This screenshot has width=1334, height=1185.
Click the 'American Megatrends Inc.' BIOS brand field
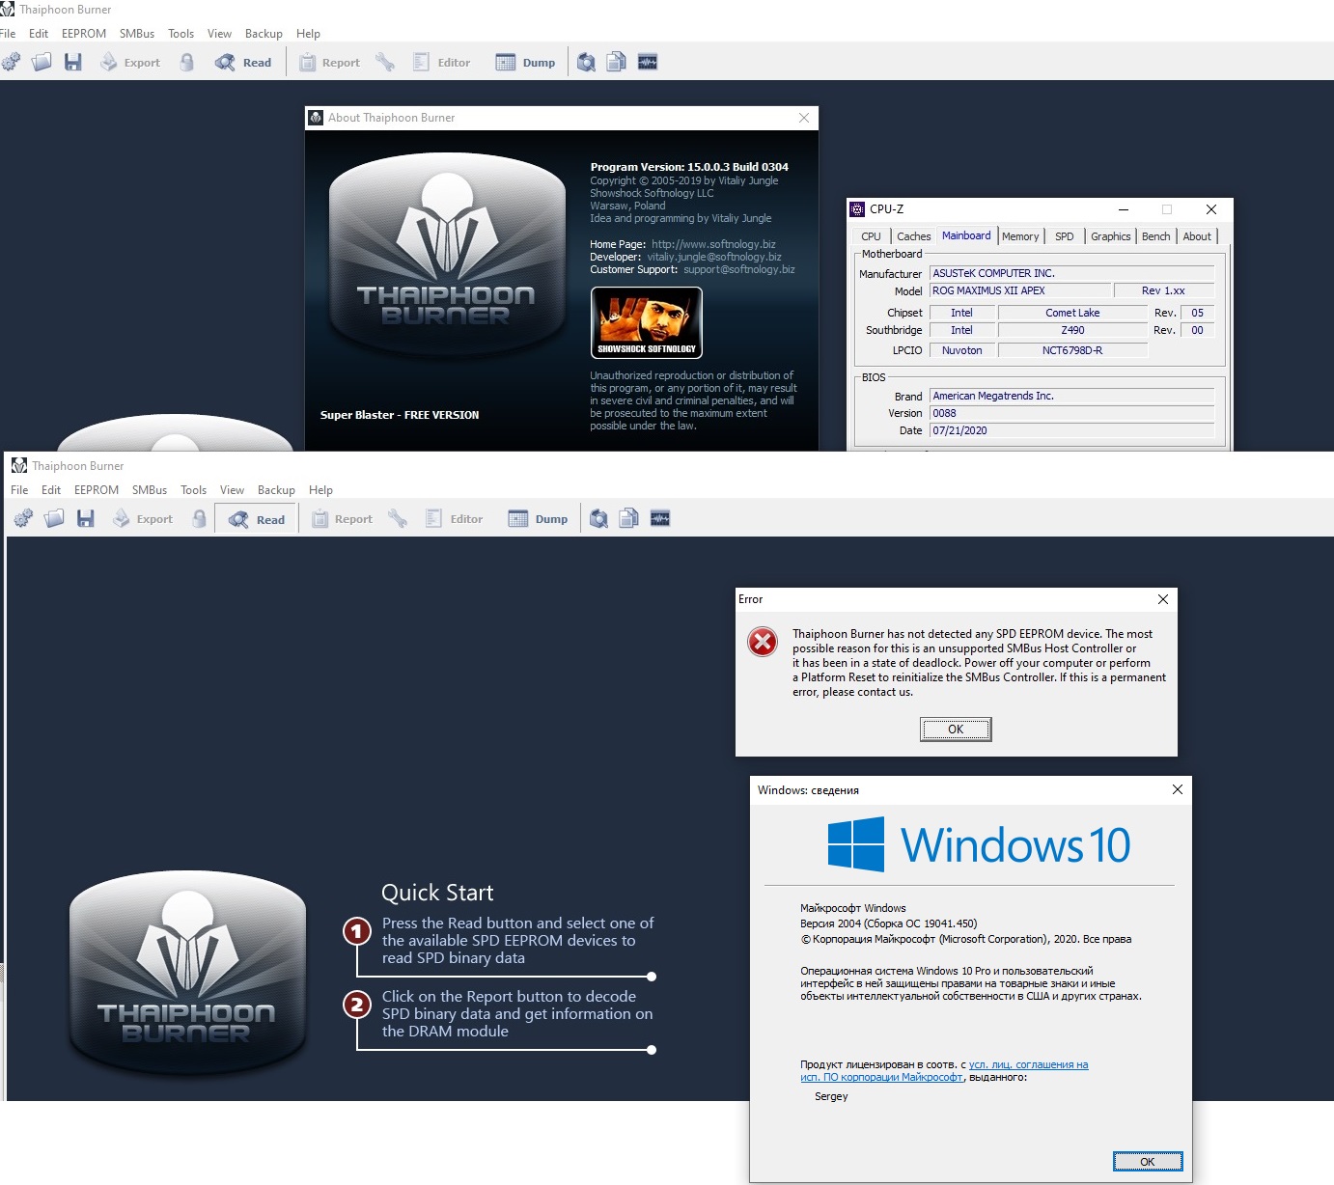coord(1071,396)
